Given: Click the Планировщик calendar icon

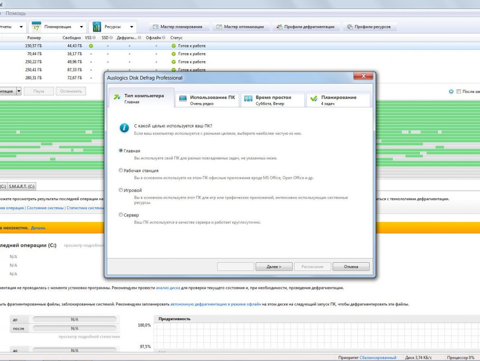Looking at the screenshot, I should coord(36,27).
